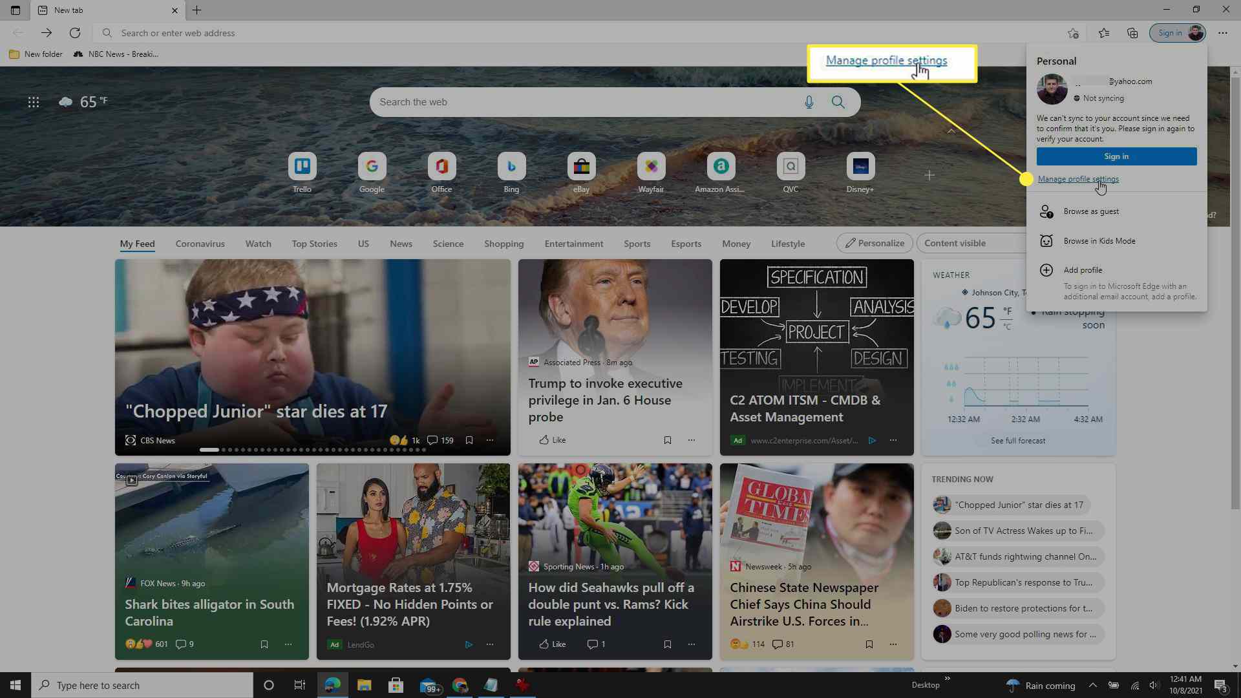The image size is (1241, 698).
Task: Open File Explorer from taskbar
Action: [x=364, y=685]
